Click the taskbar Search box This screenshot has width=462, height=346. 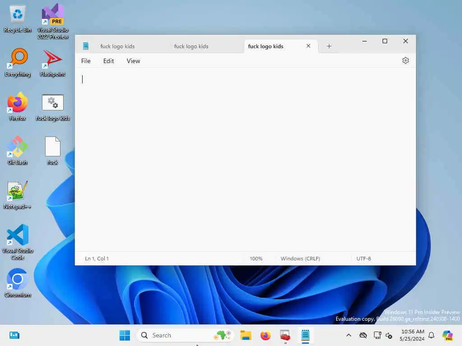185,335
